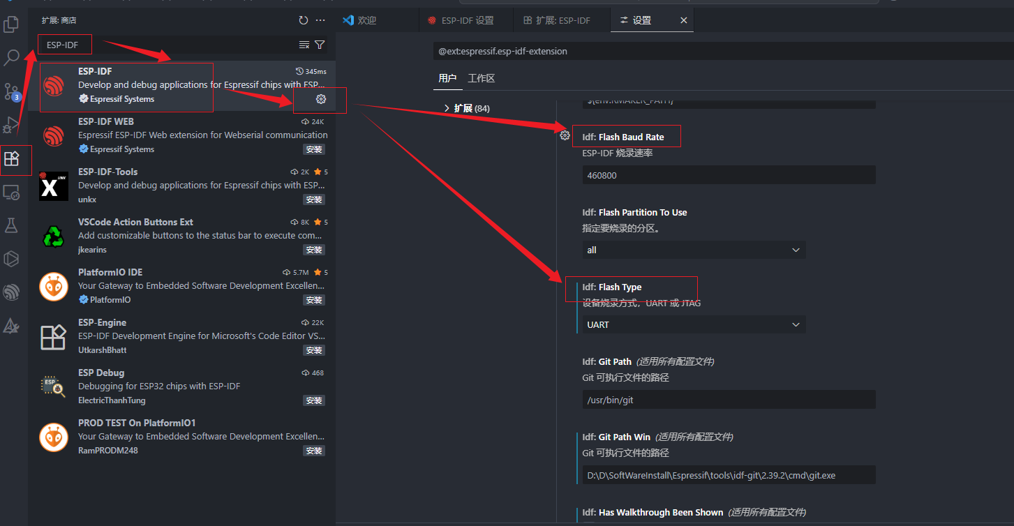Click the Git Path Win git.exe field
Image resolution: width=1014 pixels, height=526 pixels.
(x=729, y=475)
